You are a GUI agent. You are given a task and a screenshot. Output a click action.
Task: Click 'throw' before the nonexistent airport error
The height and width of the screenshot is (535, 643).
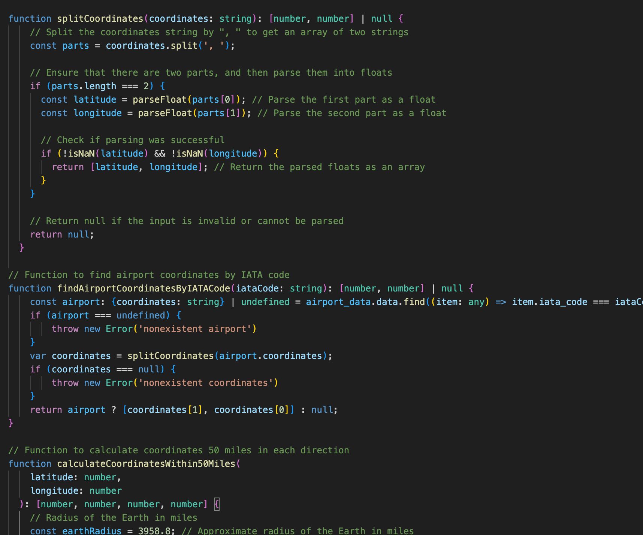pos(65,329)
